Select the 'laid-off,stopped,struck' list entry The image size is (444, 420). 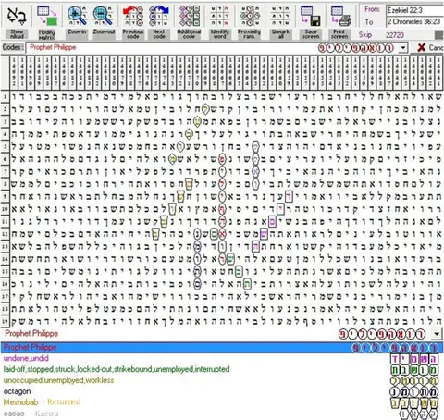pos(117,369)
